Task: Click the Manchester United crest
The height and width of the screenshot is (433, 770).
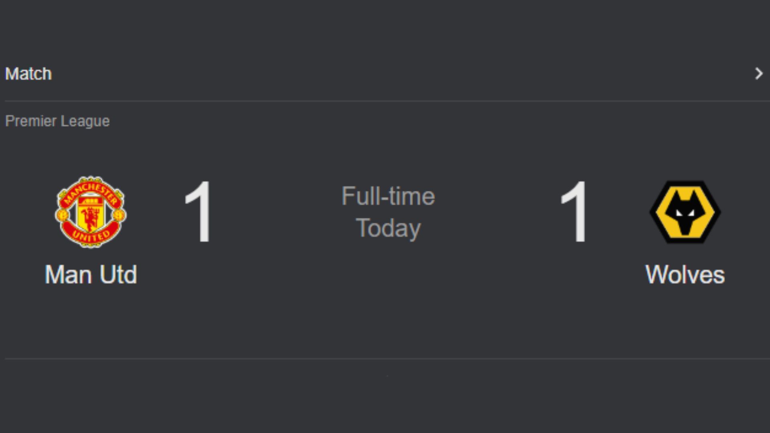Action: pos(91,212)
